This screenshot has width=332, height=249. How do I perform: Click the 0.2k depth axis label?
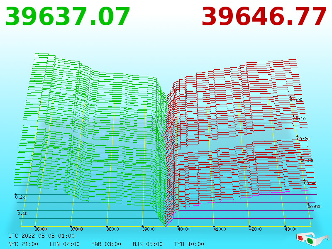20,197
